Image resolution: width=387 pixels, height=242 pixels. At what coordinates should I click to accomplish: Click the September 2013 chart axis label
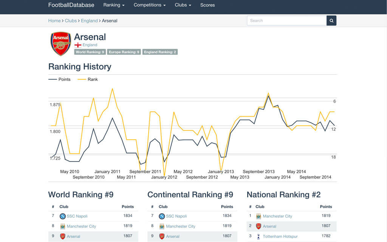click(259, 171)
